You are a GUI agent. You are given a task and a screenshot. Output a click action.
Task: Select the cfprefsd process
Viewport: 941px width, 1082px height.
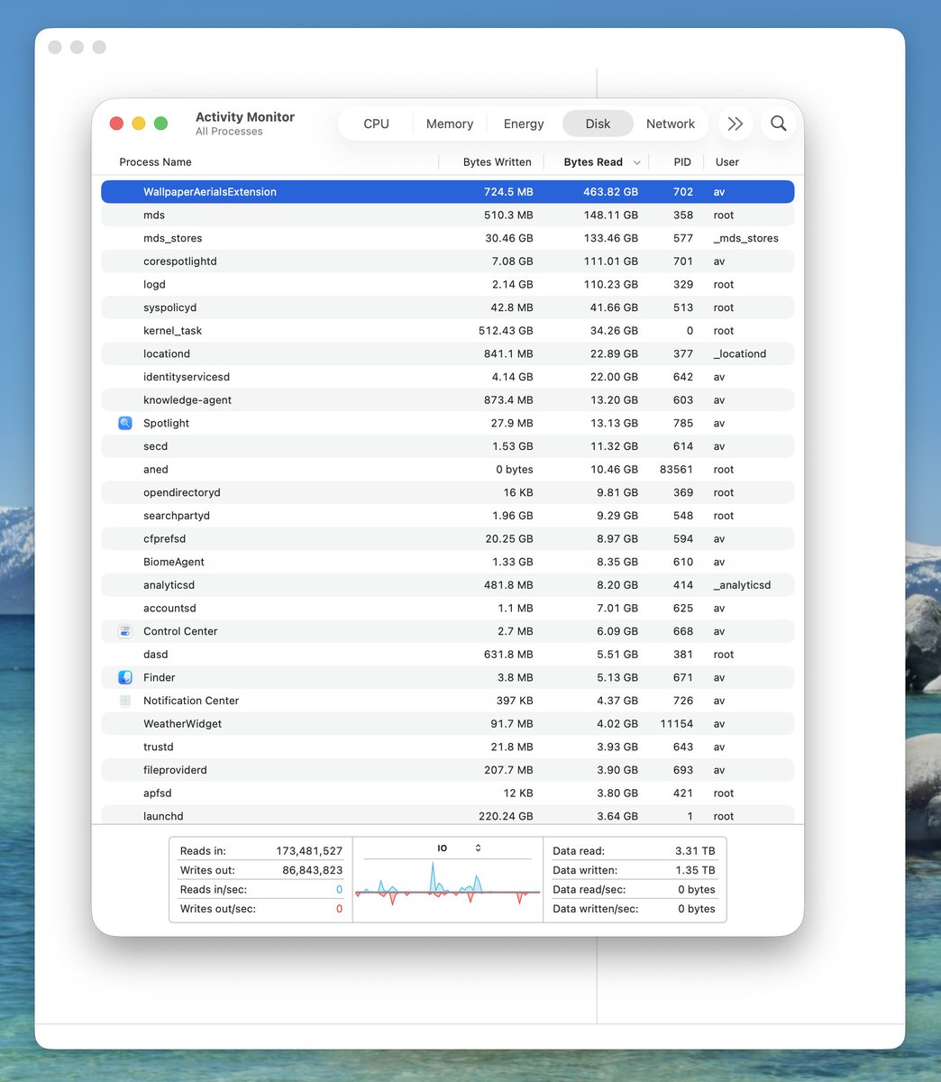click(447, 539)
